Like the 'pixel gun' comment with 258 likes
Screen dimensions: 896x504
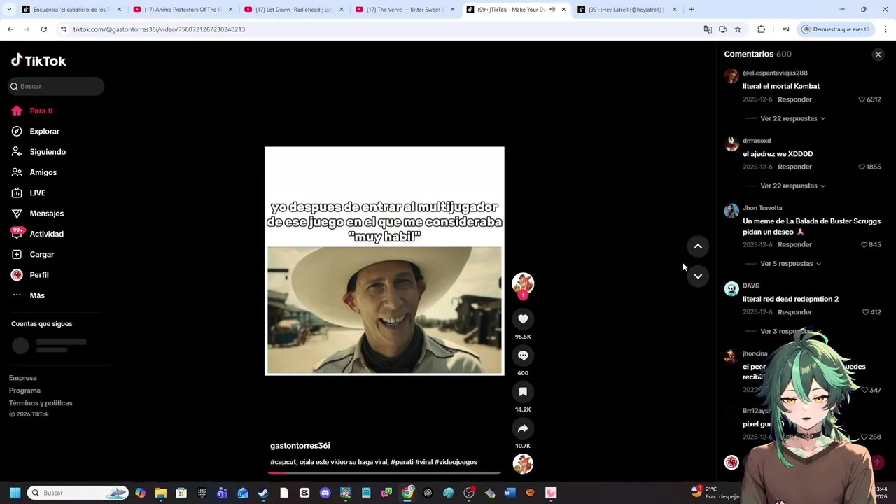coord(864,437)
